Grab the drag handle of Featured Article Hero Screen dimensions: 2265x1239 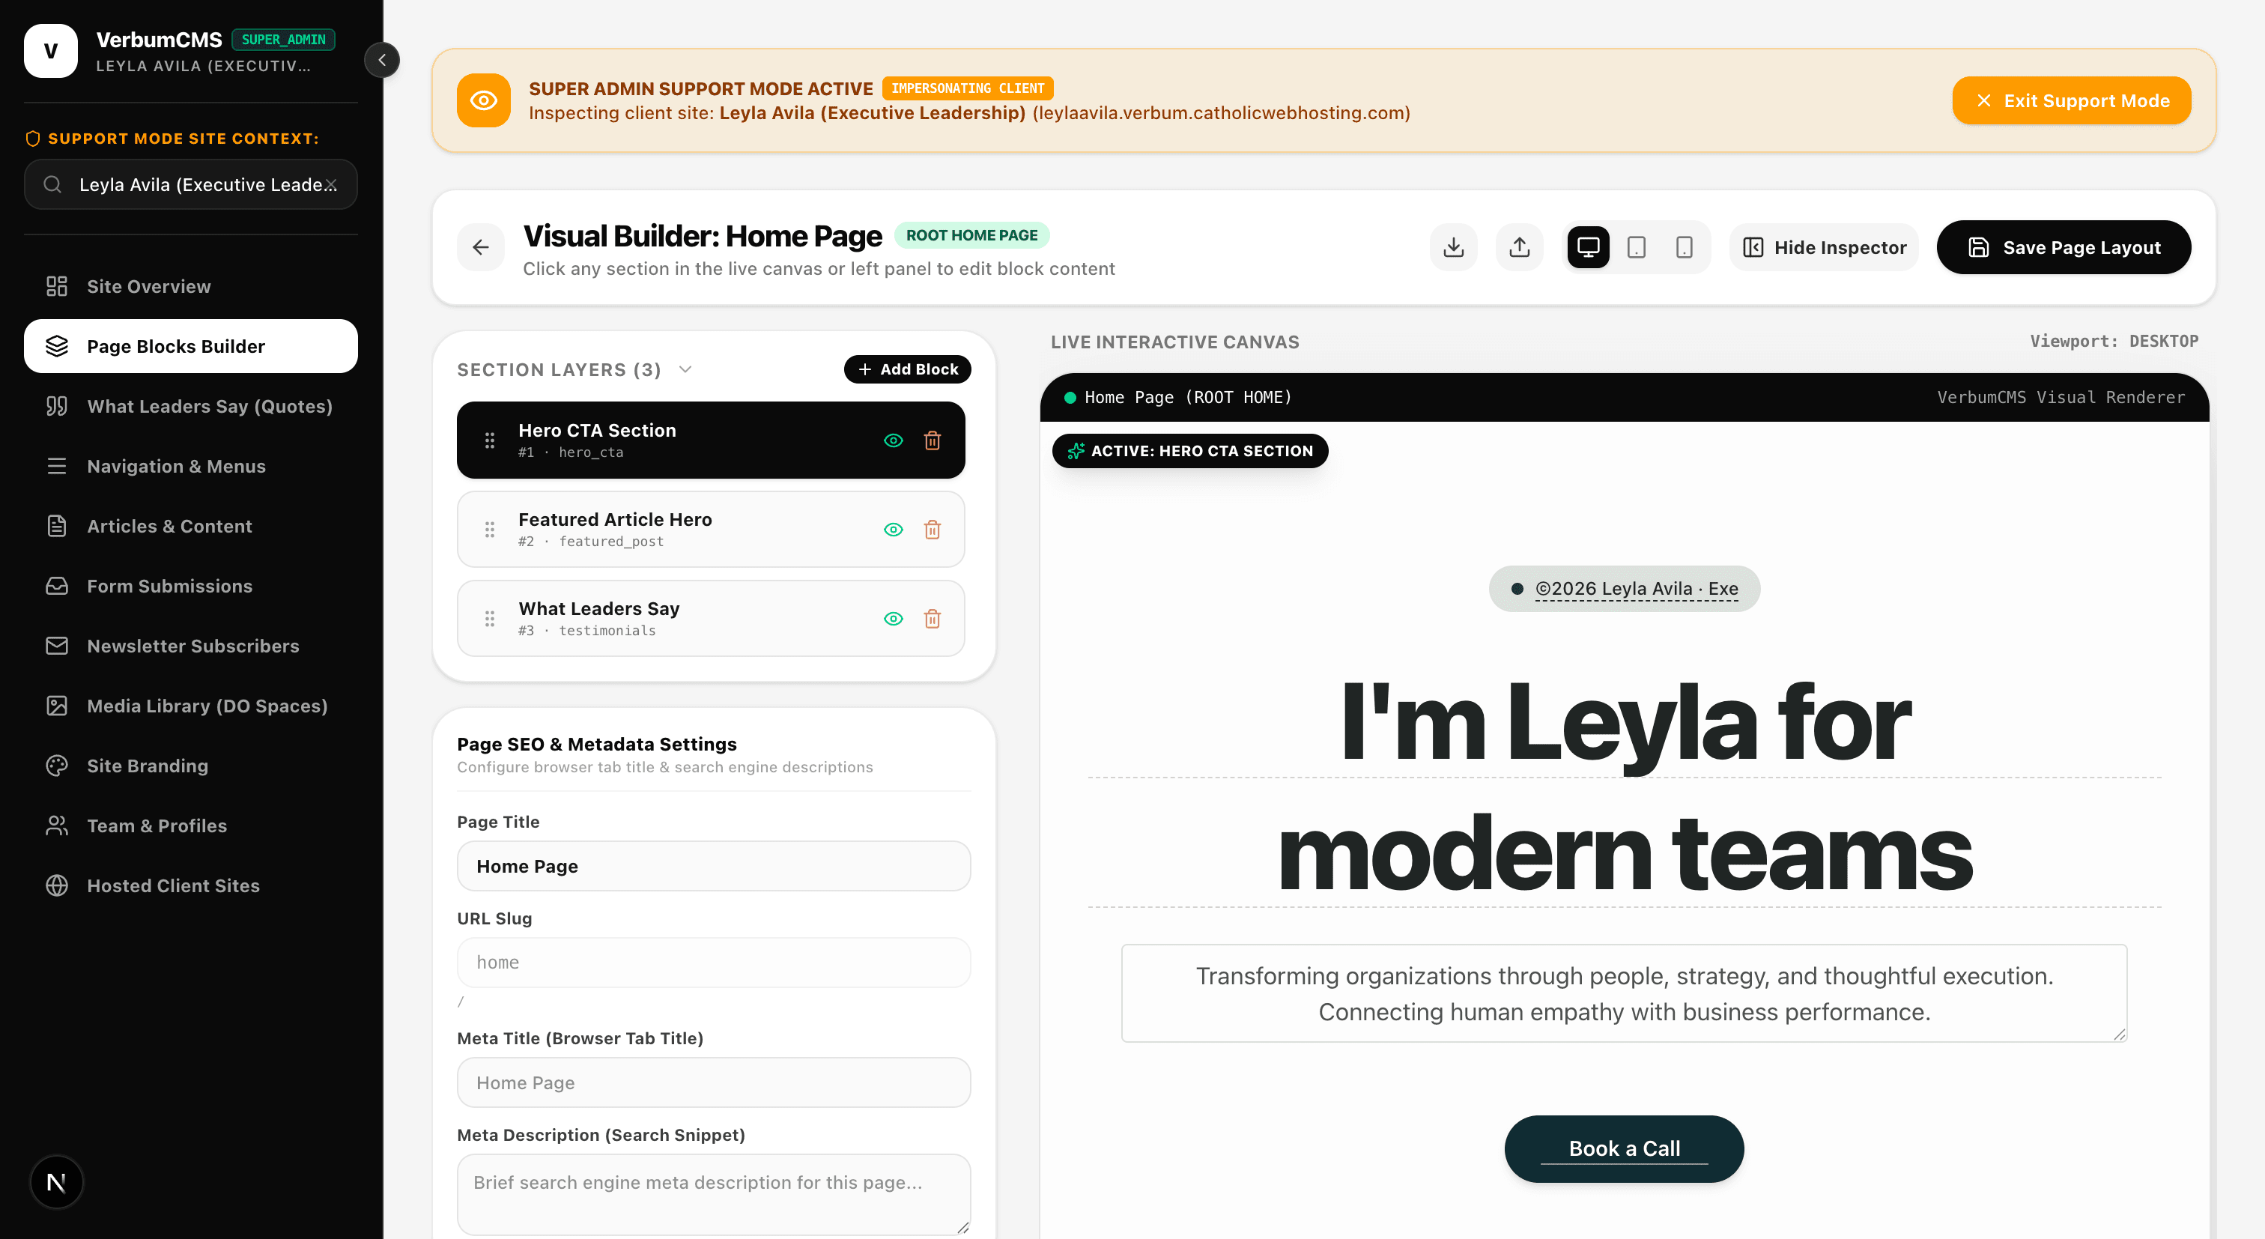490,530
